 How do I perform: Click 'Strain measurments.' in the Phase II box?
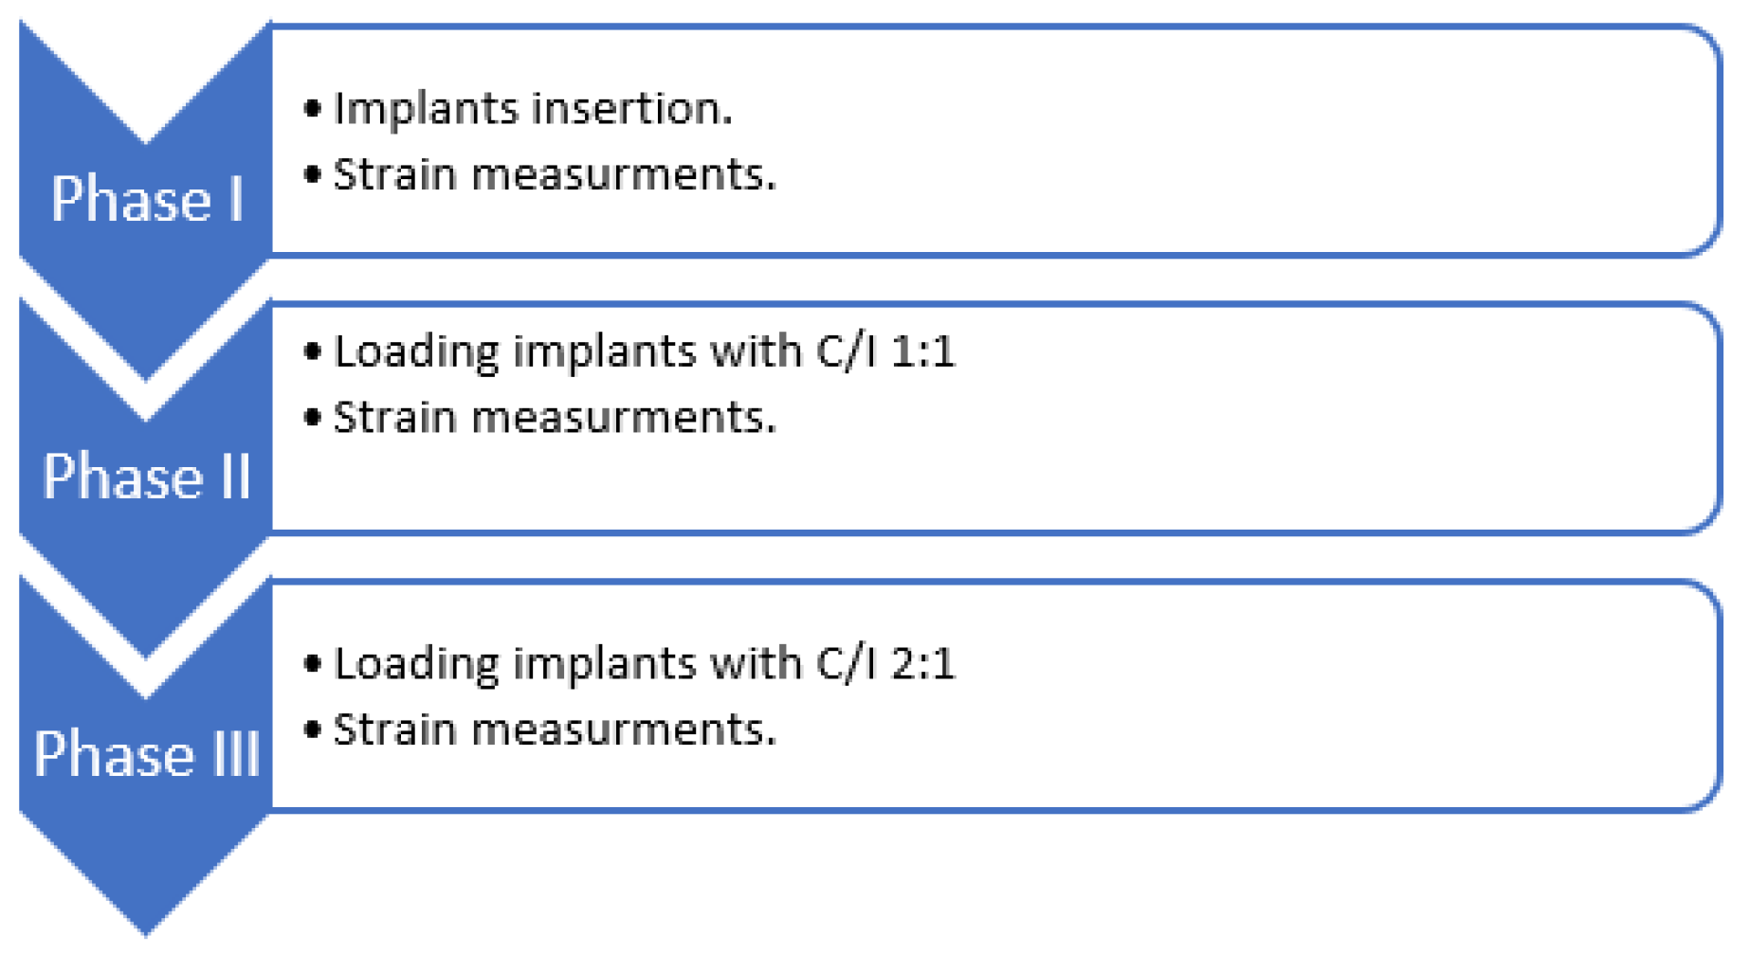tap(555, 418)
